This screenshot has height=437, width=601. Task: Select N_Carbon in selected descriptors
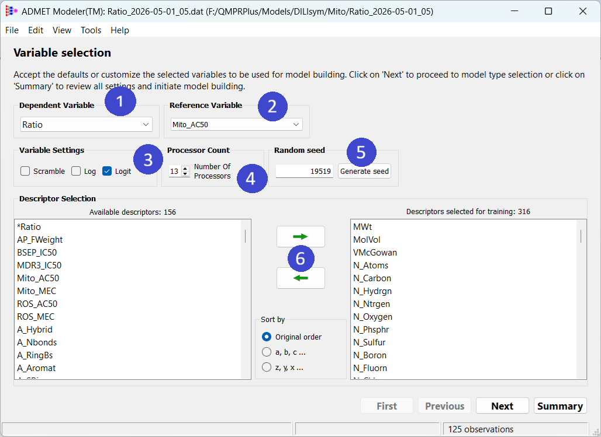click(x=372, y=278)
